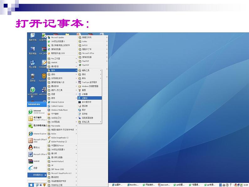Open the tudou folder entry
The image size is (249, 187).
tap(93, 41)
